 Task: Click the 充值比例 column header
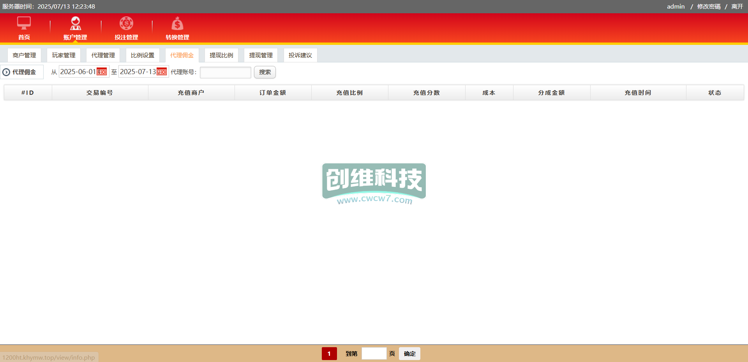(x=349, y=92)
